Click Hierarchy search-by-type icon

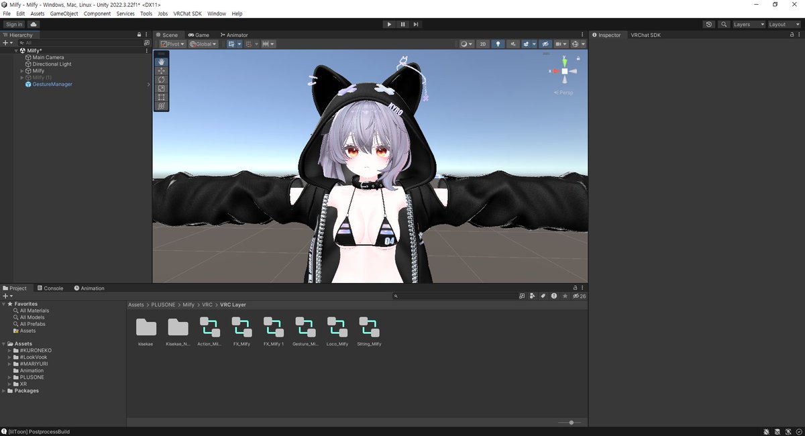(148, 42)
